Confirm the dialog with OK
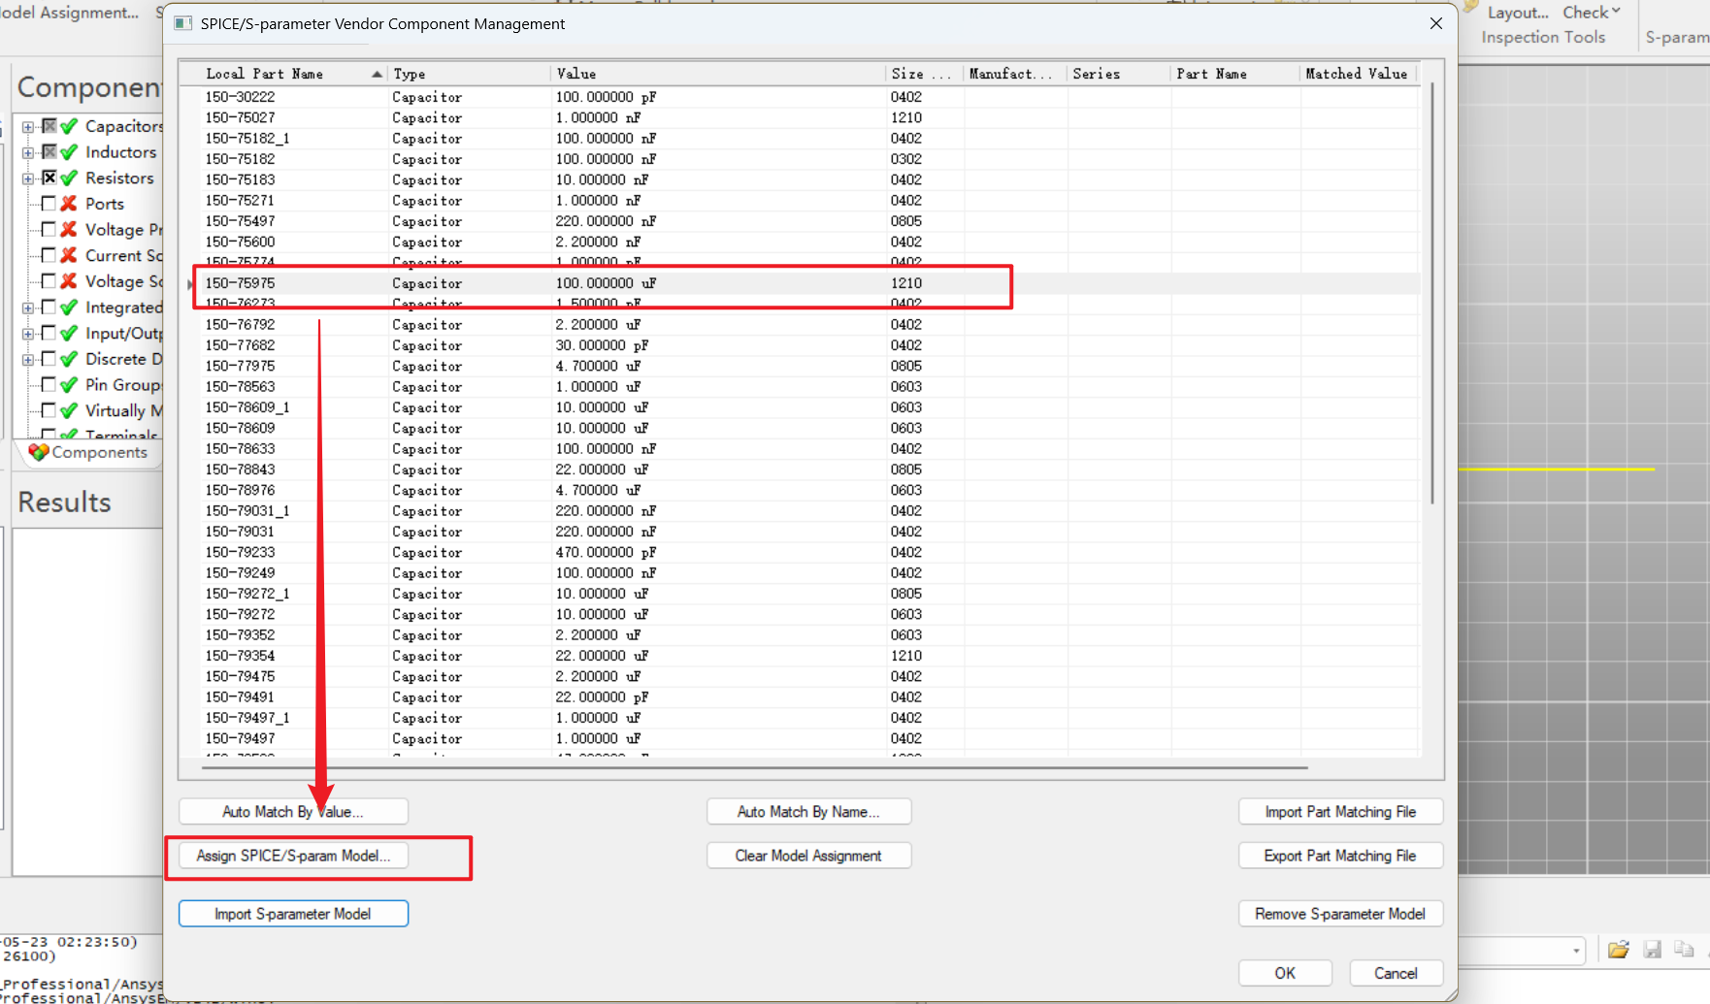The height and width of the screenshot is (1004, 1710). coord(1285,973)
